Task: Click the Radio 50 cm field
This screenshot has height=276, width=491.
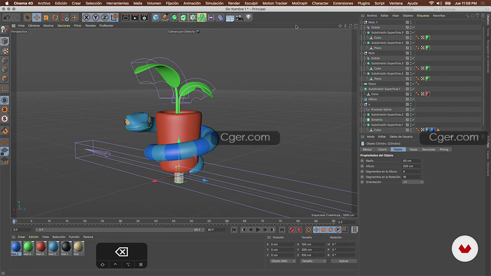Action: [x=412, y=161]
